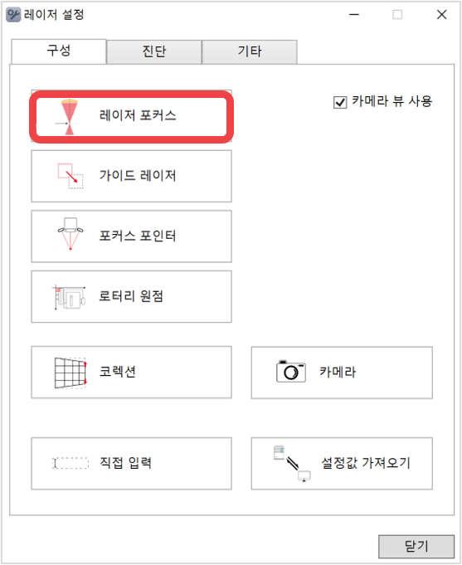
Task: Click the rotary origin device icon
Action: [70, 298]
